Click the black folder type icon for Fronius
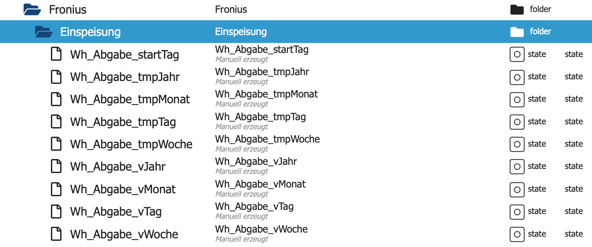 [517, 9]
